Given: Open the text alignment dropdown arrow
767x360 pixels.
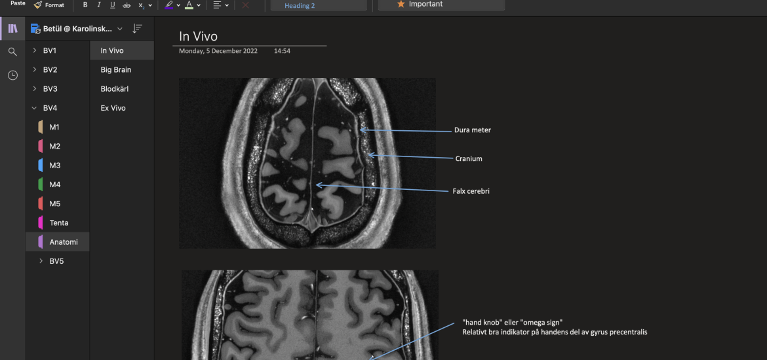Looking at the screenshot, I should 227,5.
